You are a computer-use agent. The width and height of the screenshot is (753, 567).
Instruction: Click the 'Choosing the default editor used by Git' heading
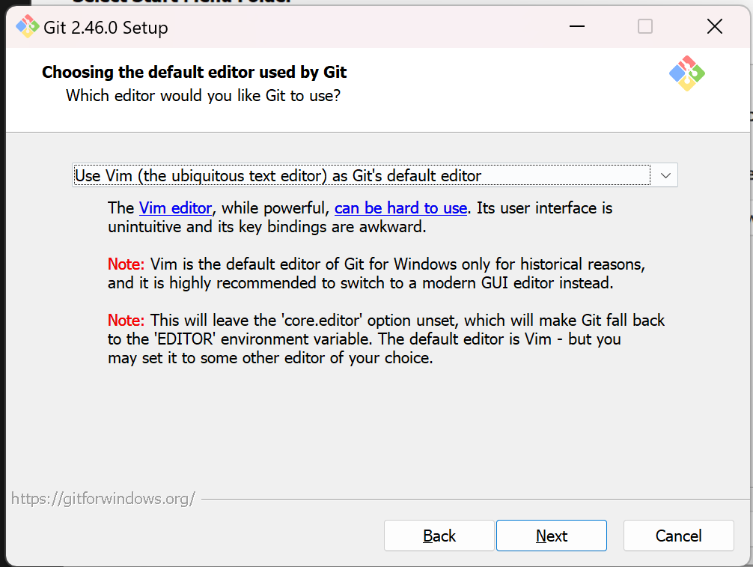[x=194, y=72]
